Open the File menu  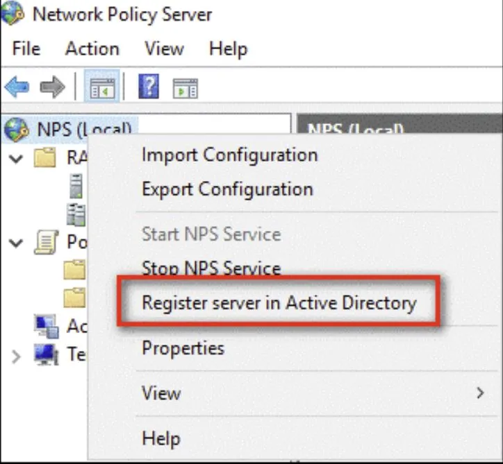[x=26, y=49]
